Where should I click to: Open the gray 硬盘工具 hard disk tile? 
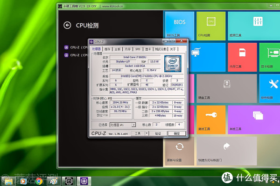227,88
